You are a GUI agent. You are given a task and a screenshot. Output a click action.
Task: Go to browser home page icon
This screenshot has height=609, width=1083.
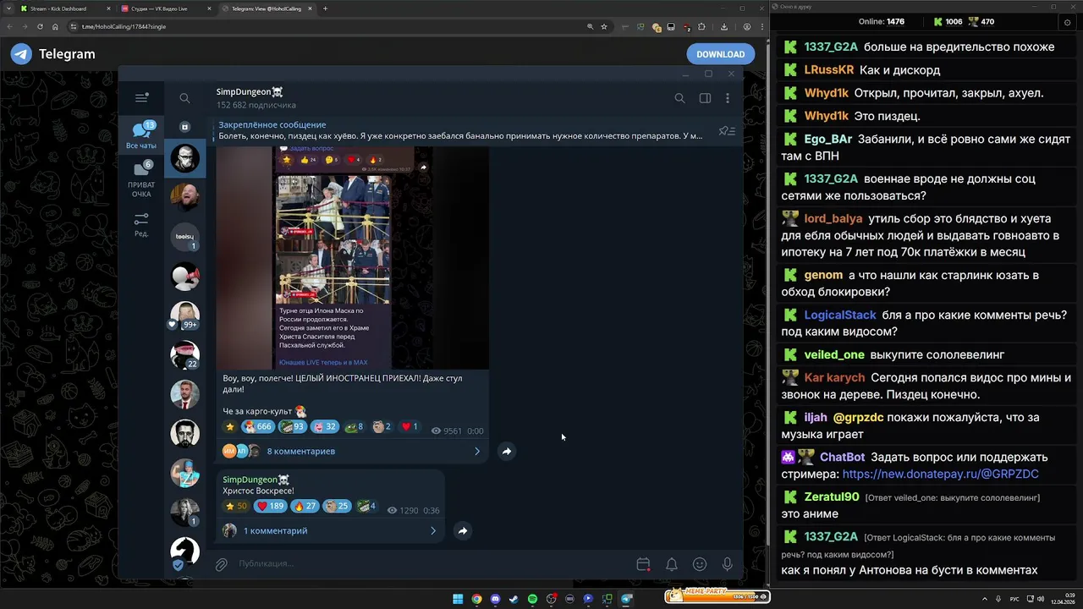pos(55,26)
